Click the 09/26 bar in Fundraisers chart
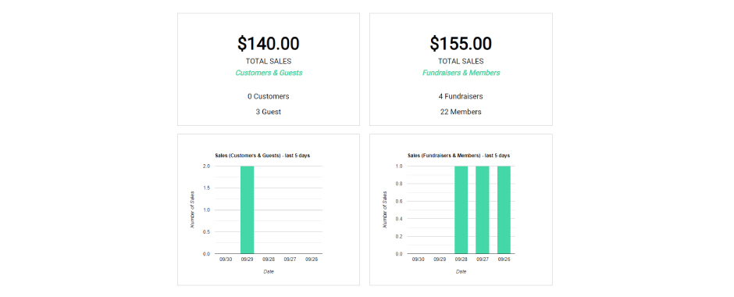734x297 pixels. tap(504, 210)
